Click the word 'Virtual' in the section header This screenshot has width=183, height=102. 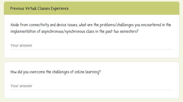pyautogui.click(x=31, y=8)
